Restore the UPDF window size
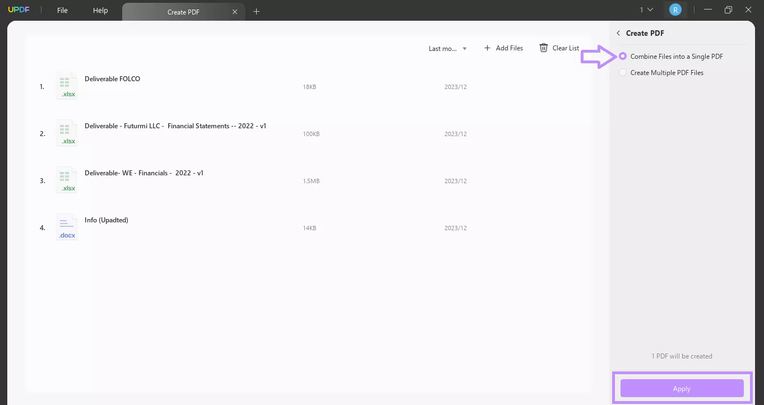 [x=728, y=10]
